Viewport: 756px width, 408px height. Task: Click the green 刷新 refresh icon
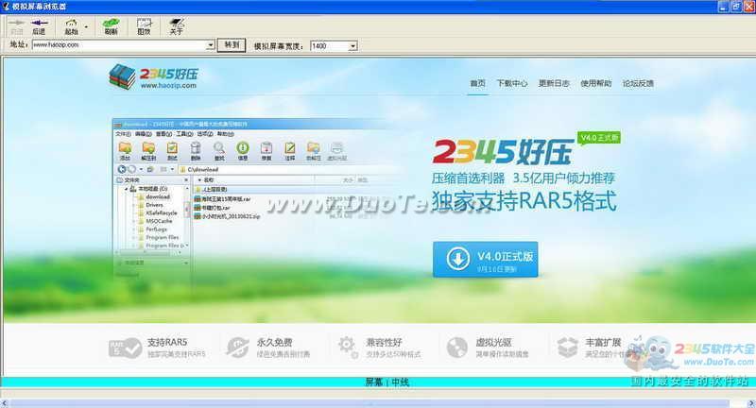[111, 23]
